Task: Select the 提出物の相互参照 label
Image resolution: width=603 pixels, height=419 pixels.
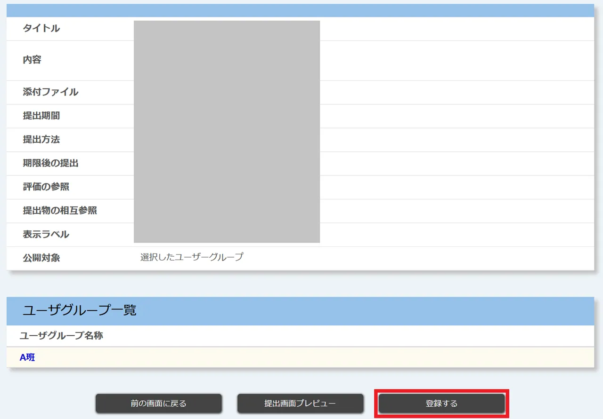Action: point(60,210)
